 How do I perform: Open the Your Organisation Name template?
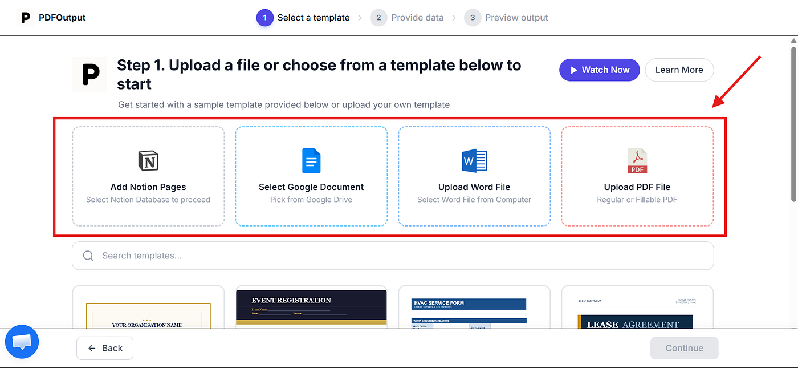148,307
